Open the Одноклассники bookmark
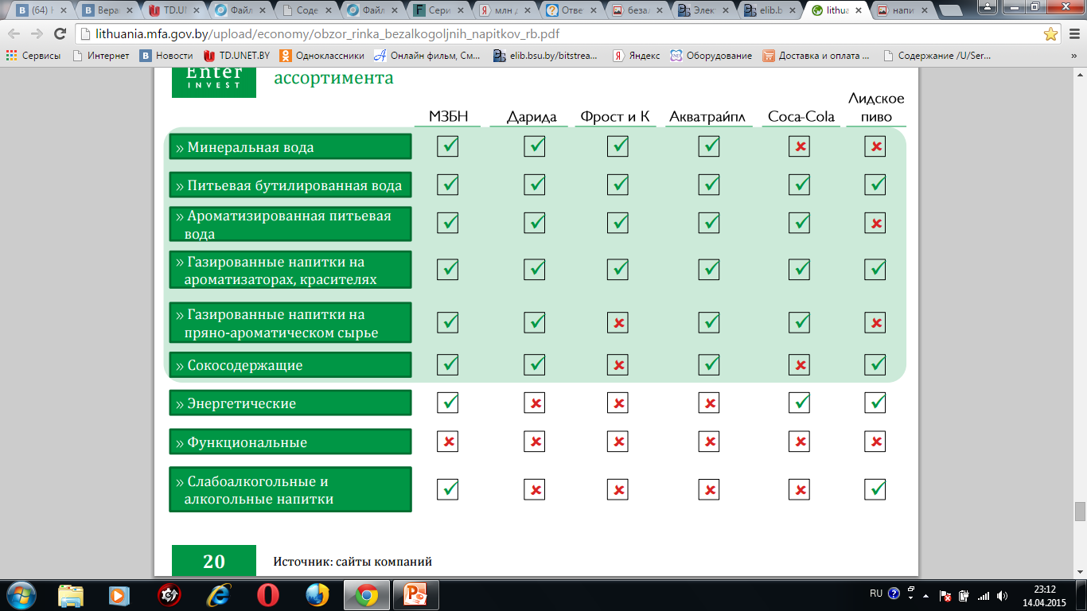 [x=322, y=56]
